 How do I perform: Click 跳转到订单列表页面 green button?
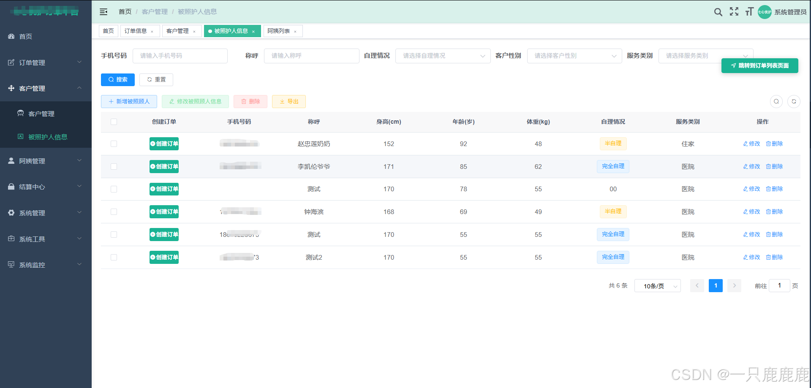click(759, 66)
